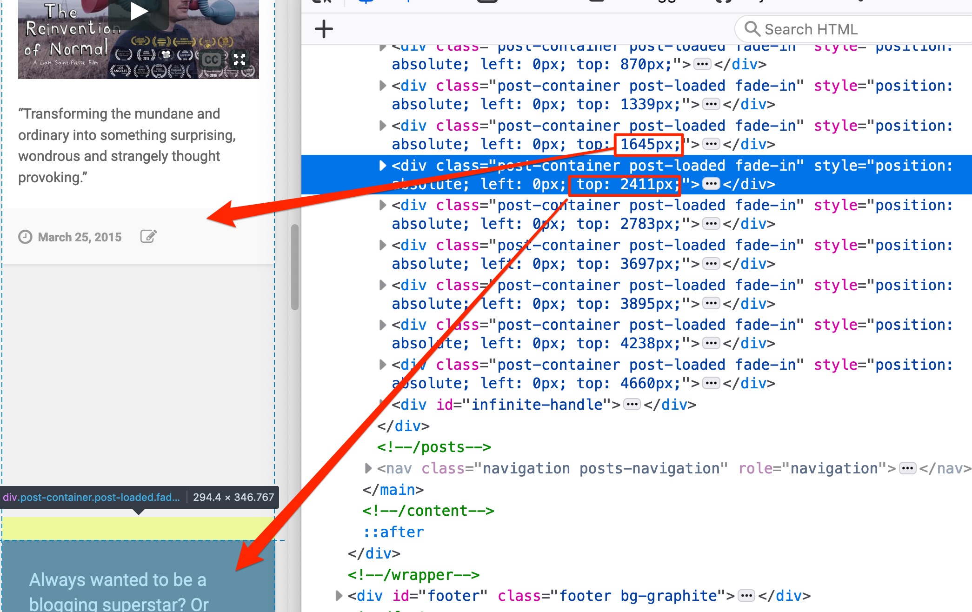Click the ellipsis badge on the footer div

(x=746, y=596)
